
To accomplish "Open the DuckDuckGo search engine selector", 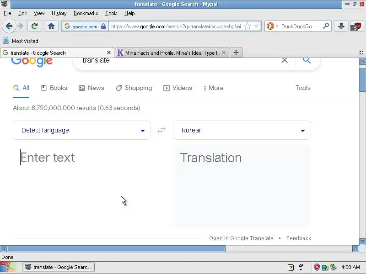I will (x=272, y=26).
